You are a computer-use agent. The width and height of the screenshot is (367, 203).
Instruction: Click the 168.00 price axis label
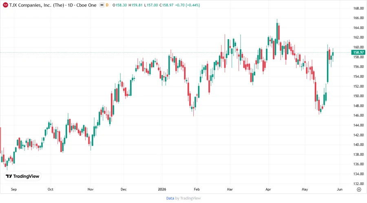click(x=358, y=8)
